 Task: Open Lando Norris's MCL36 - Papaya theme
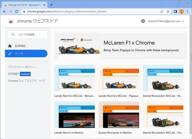coord(119,81)
